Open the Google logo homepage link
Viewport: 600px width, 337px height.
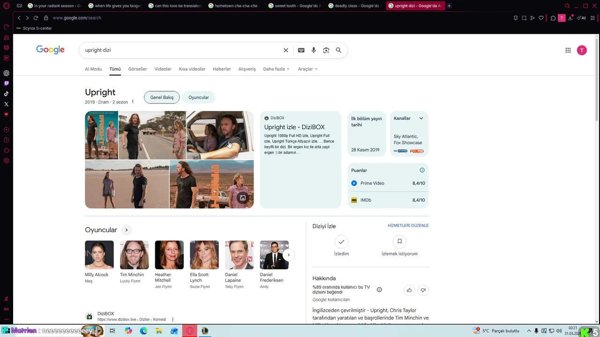(x=50, y=50)
